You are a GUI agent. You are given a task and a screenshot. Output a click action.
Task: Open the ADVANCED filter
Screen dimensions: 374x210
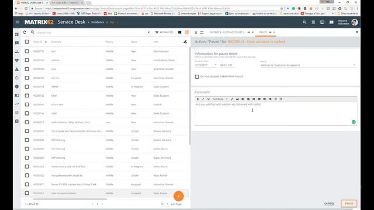164,32
